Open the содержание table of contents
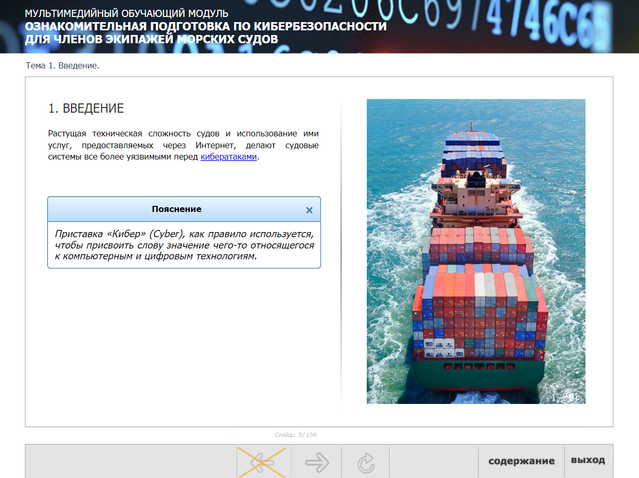This screenshot has height=478, width=639. tap(521, 461)
